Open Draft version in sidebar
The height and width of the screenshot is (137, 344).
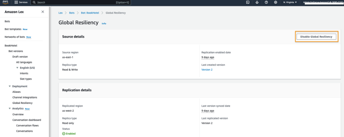tap(20, 57)
